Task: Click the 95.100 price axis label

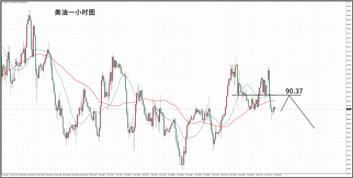Action: point(348,6)
